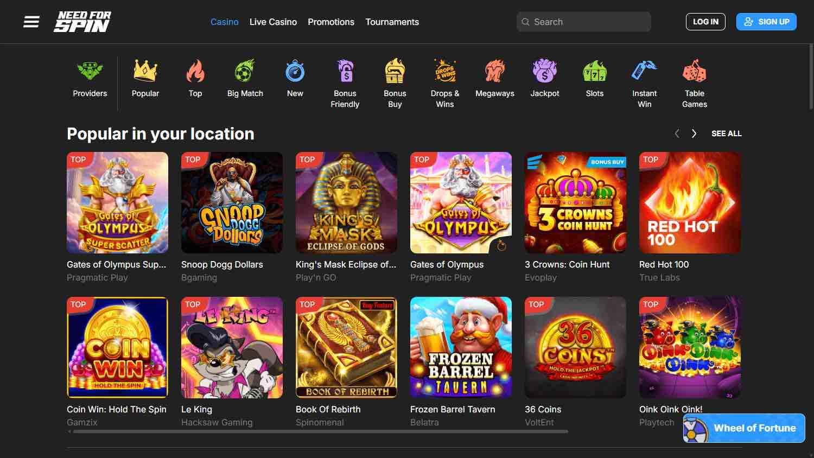Viewport: 814px width, 458px height.
Task: Open the Red Hot 100 game thumbnail
Action: click(690, 202)
